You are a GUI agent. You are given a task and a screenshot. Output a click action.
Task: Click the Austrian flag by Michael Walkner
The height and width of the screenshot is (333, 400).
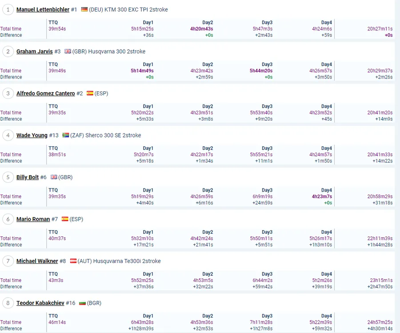click(x=73, y=261)
